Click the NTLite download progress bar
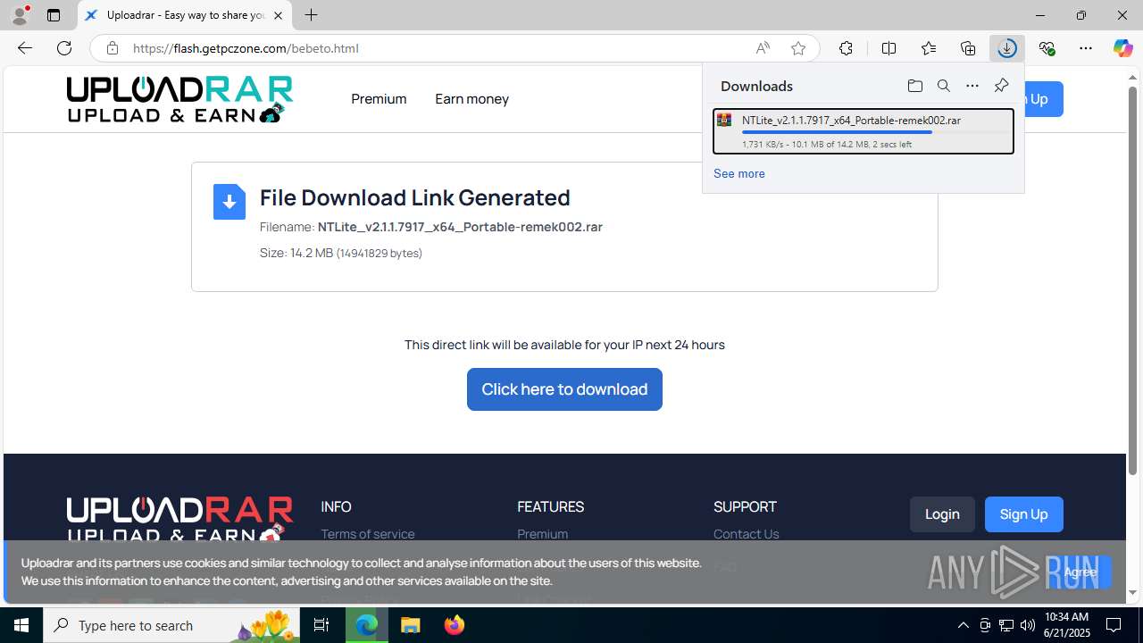Viewport: 1143px width, 643px height. (875, 132)
